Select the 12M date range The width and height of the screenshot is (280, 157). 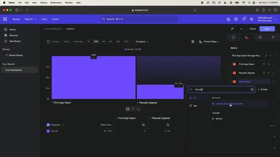[x=118, y=41]
